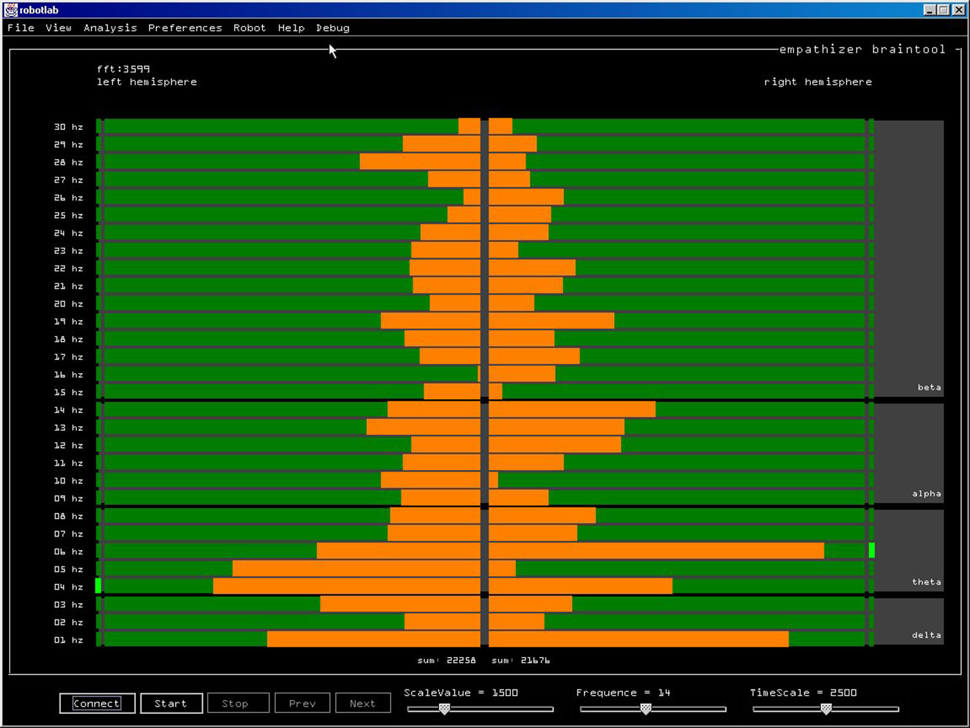Open the Debug menu
Screen dimensions: 970x728
click(x=333, y=28)
